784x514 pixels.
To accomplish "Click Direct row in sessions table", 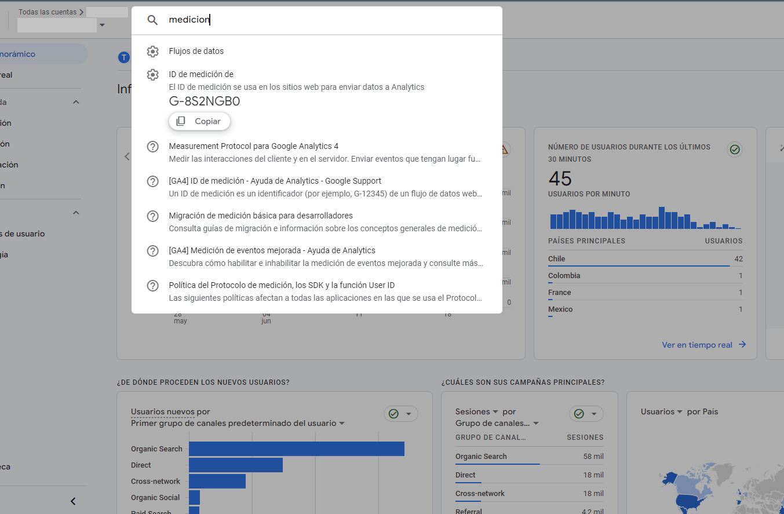I will coord(529,475).
